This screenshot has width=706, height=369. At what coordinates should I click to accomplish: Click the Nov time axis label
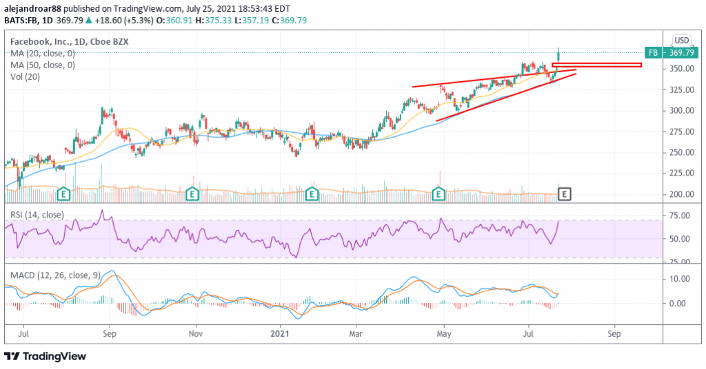click(196, 334)
